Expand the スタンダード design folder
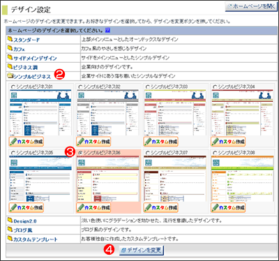The image size is (279, 261). [27, 40]
